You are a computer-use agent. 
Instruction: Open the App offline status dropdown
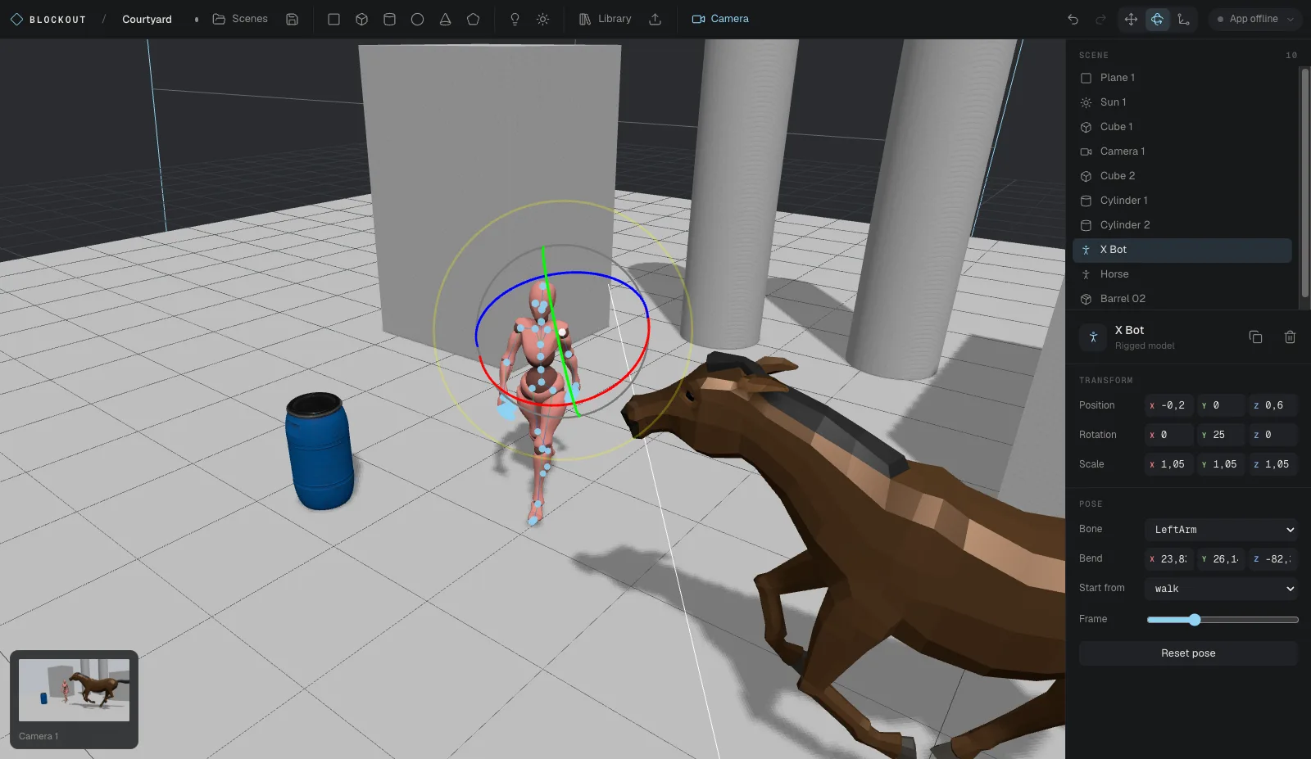click(x=1255, y=19)
